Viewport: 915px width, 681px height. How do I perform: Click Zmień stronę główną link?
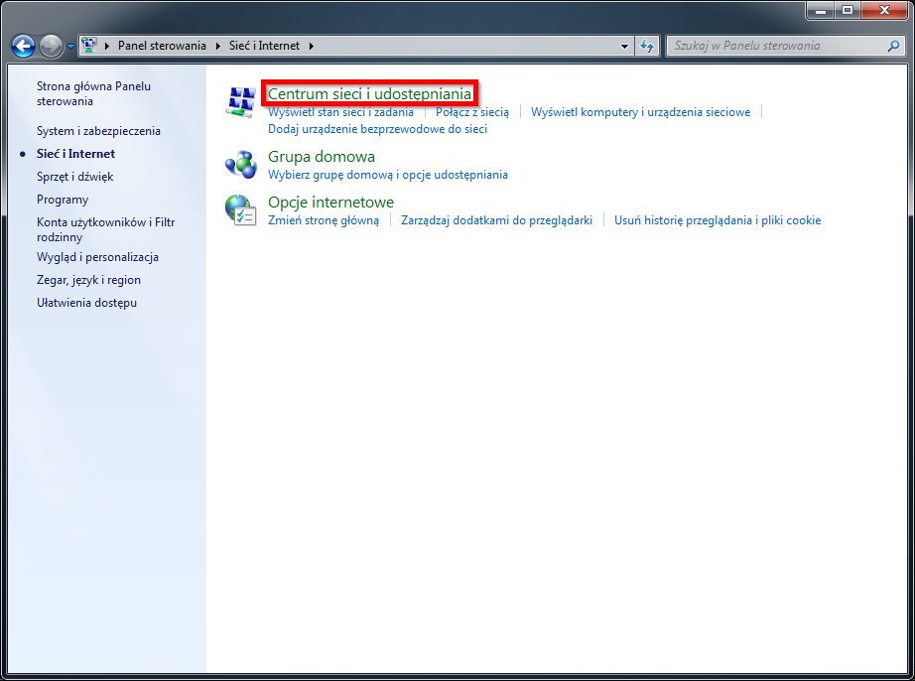point(324,220)
